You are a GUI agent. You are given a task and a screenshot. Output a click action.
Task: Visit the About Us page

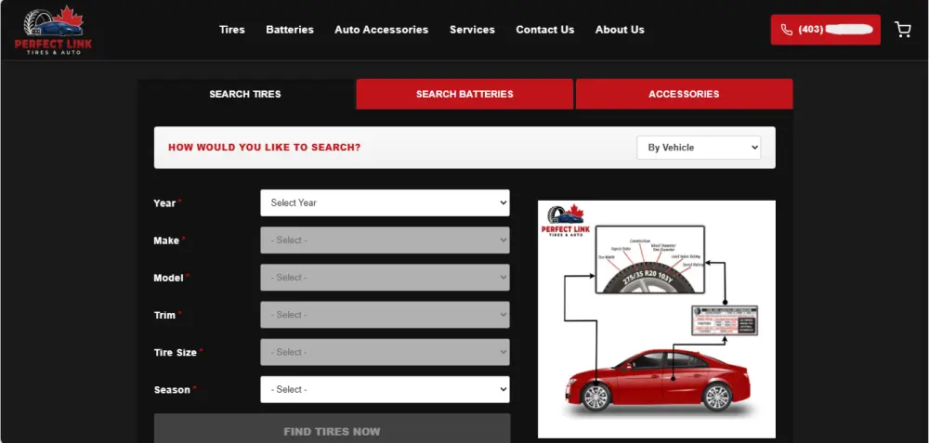tap(620, 30)
